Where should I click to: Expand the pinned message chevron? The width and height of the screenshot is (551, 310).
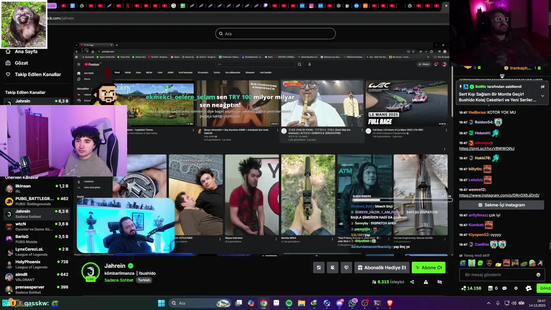(x=543, y=96)
